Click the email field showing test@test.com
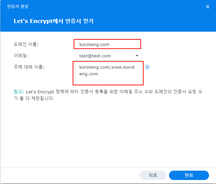This screenshot has width=216, height=184. coord(108,56)
